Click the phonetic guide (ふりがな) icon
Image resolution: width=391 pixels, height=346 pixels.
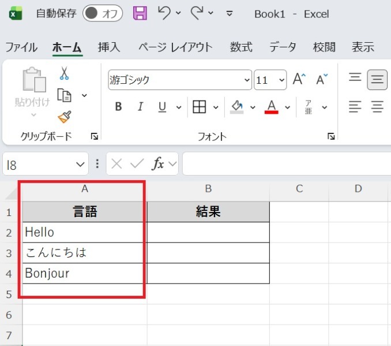309,107
